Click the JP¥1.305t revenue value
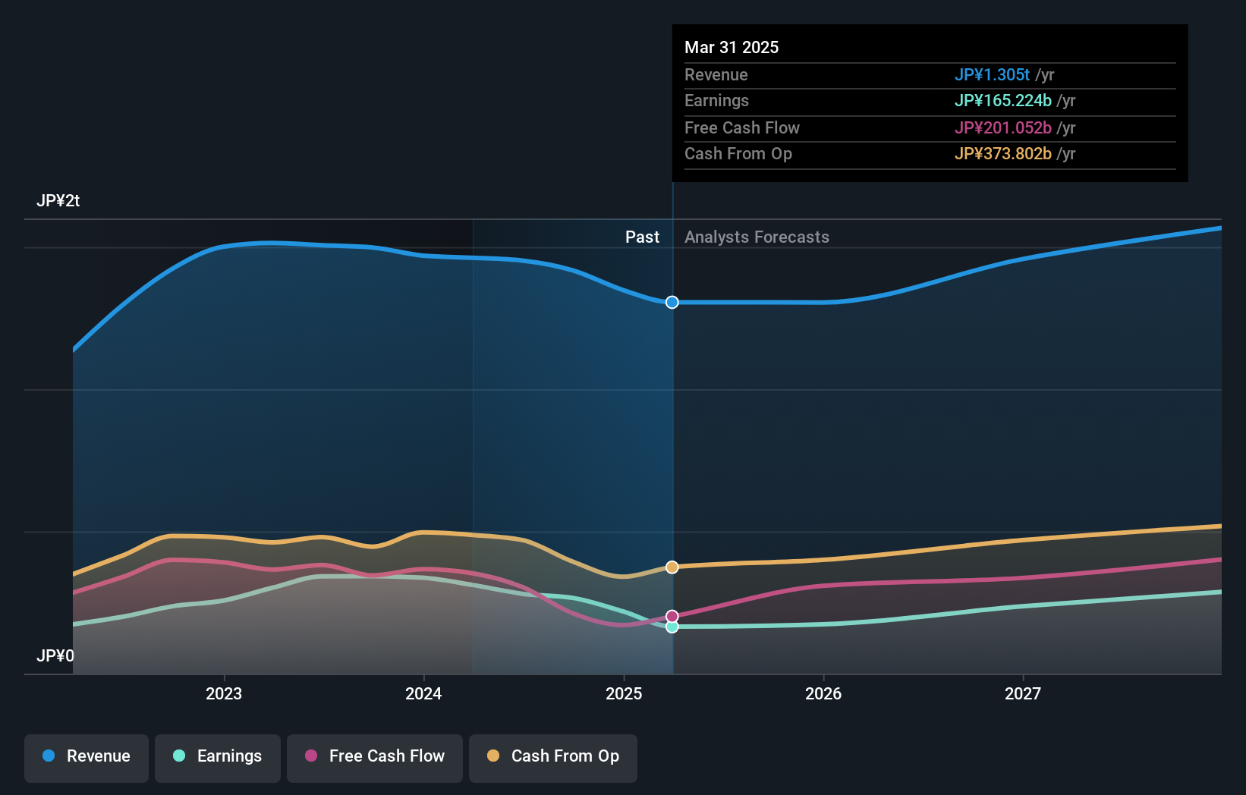Viewport: 1246px width, 795px height. pyautogui.click(x=992, y=74)
